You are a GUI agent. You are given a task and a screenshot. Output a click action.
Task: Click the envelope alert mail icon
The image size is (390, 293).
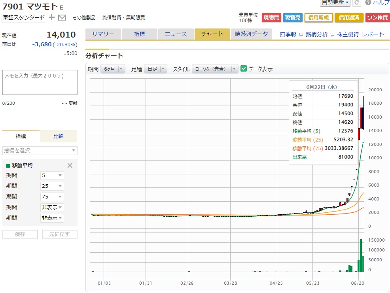point(62,18)
